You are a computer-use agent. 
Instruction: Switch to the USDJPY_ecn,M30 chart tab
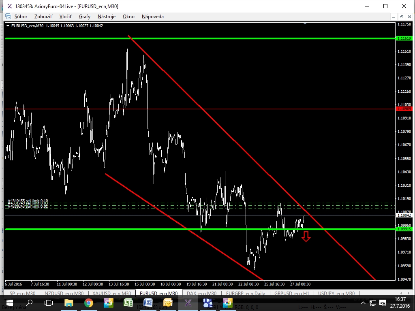click(x=336, y=293)
